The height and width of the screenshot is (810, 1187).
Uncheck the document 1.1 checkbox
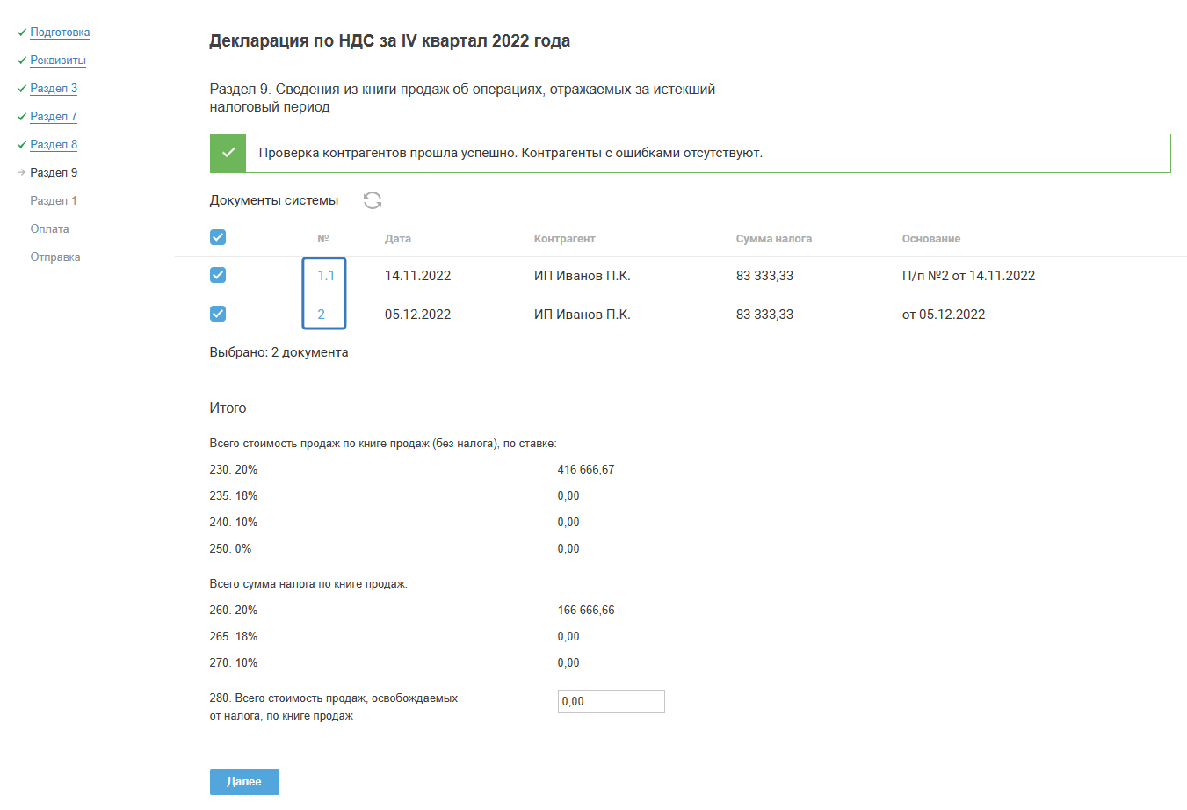218,275
